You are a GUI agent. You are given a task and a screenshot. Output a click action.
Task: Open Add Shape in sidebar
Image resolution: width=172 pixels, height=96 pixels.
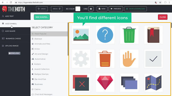(x=15, y=31)
